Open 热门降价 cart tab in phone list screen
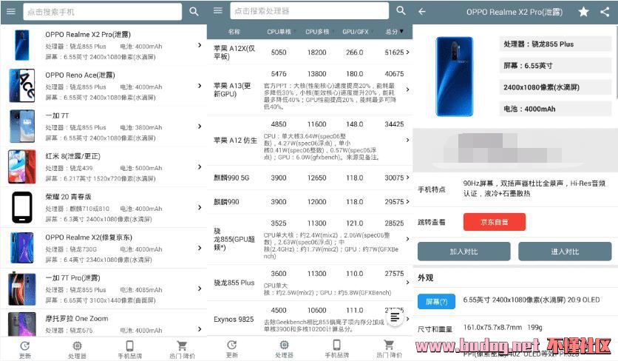The height and width of the screenshot is (361, 618). (x=182, y=350)
